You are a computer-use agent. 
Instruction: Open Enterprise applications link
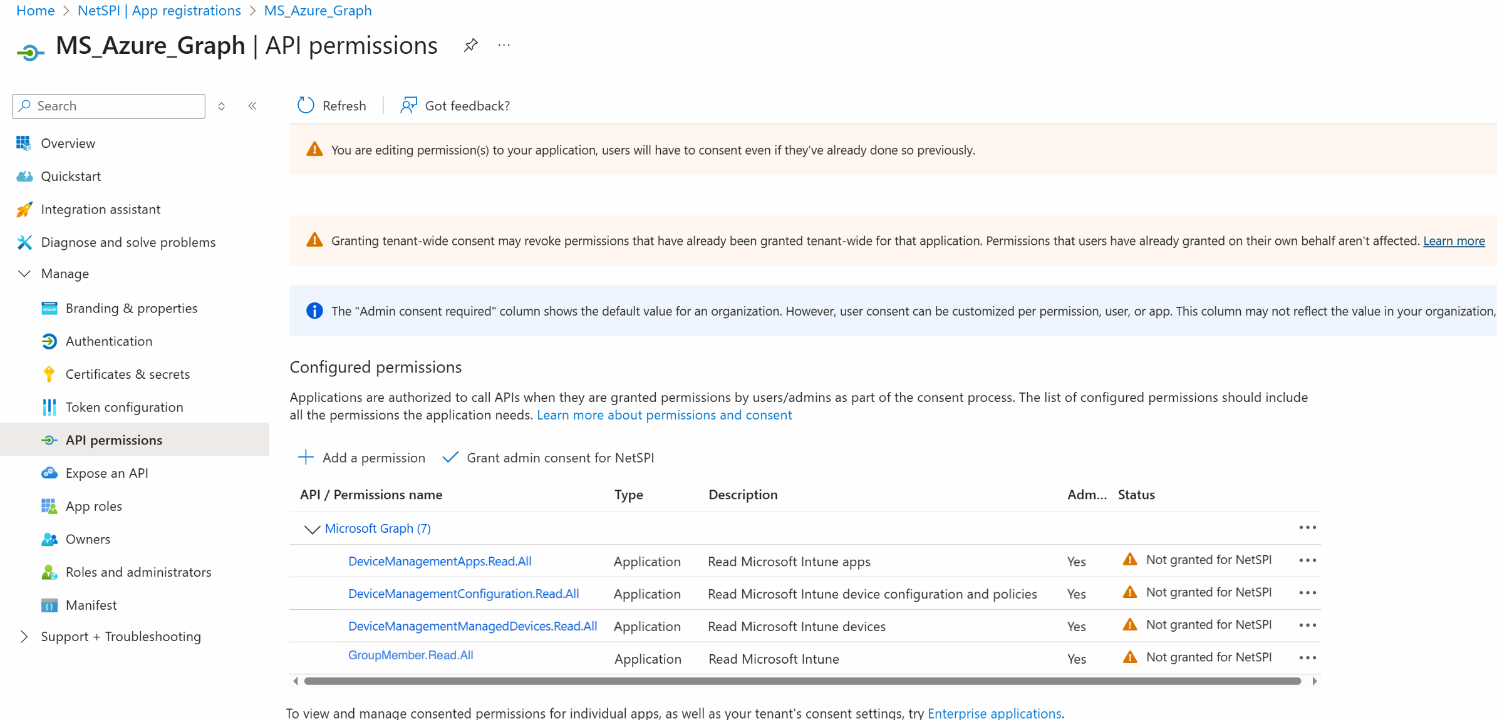point(994,713)
